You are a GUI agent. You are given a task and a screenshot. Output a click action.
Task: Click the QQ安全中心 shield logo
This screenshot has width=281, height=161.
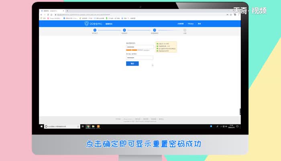tap(87, 24)
